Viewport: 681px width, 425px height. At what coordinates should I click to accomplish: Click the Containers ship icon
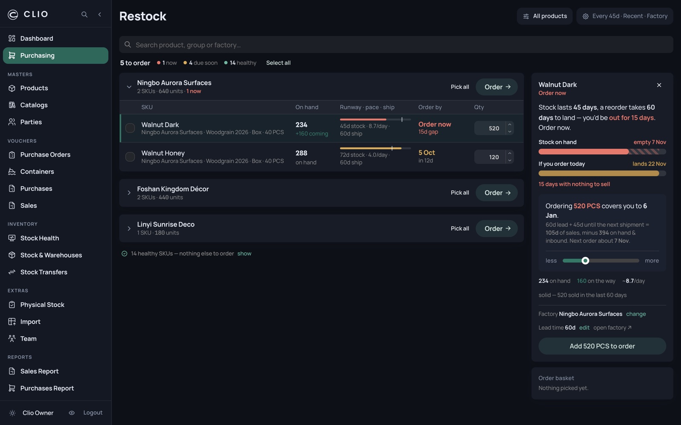click(x=12, y=172)
